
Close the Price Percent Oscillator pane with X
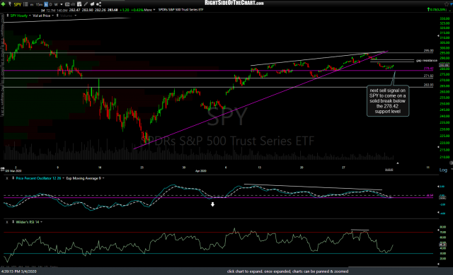click(7, 178)
